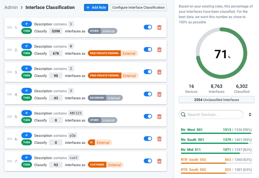Click the Search Devices input field
The width and height of the screenshot is (259, 178).
[x=214, y=114]
